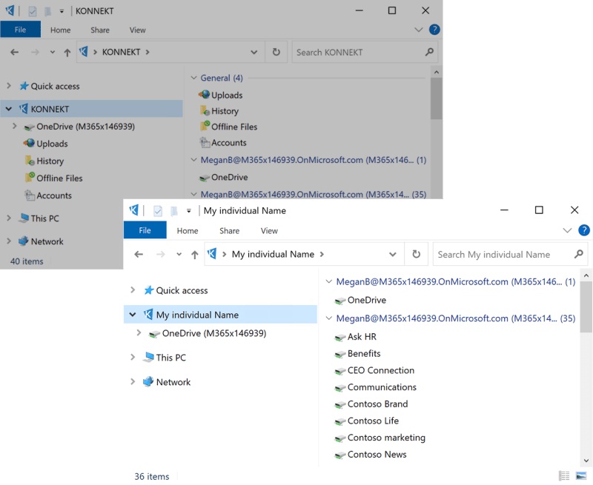Click the Help question mark icon in front window
Screen dimensions: 593x485
tap(584, 230)
